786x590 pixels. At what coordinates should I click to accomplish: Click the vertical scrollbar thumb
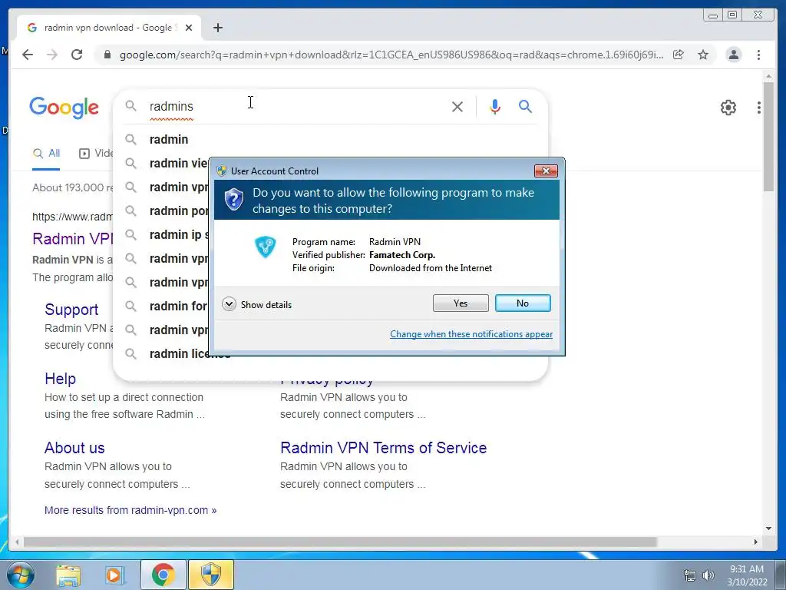[x=768, y=137]
